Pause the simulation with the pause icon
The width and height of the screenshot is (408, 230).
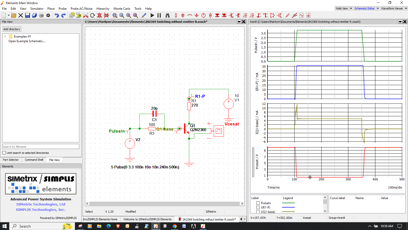(x=159, y=15)
